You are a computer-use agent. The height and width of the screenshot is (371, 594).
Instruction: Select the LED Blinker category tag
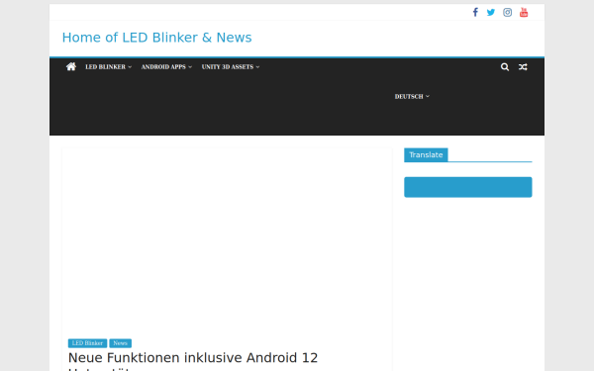pos(87,343)
